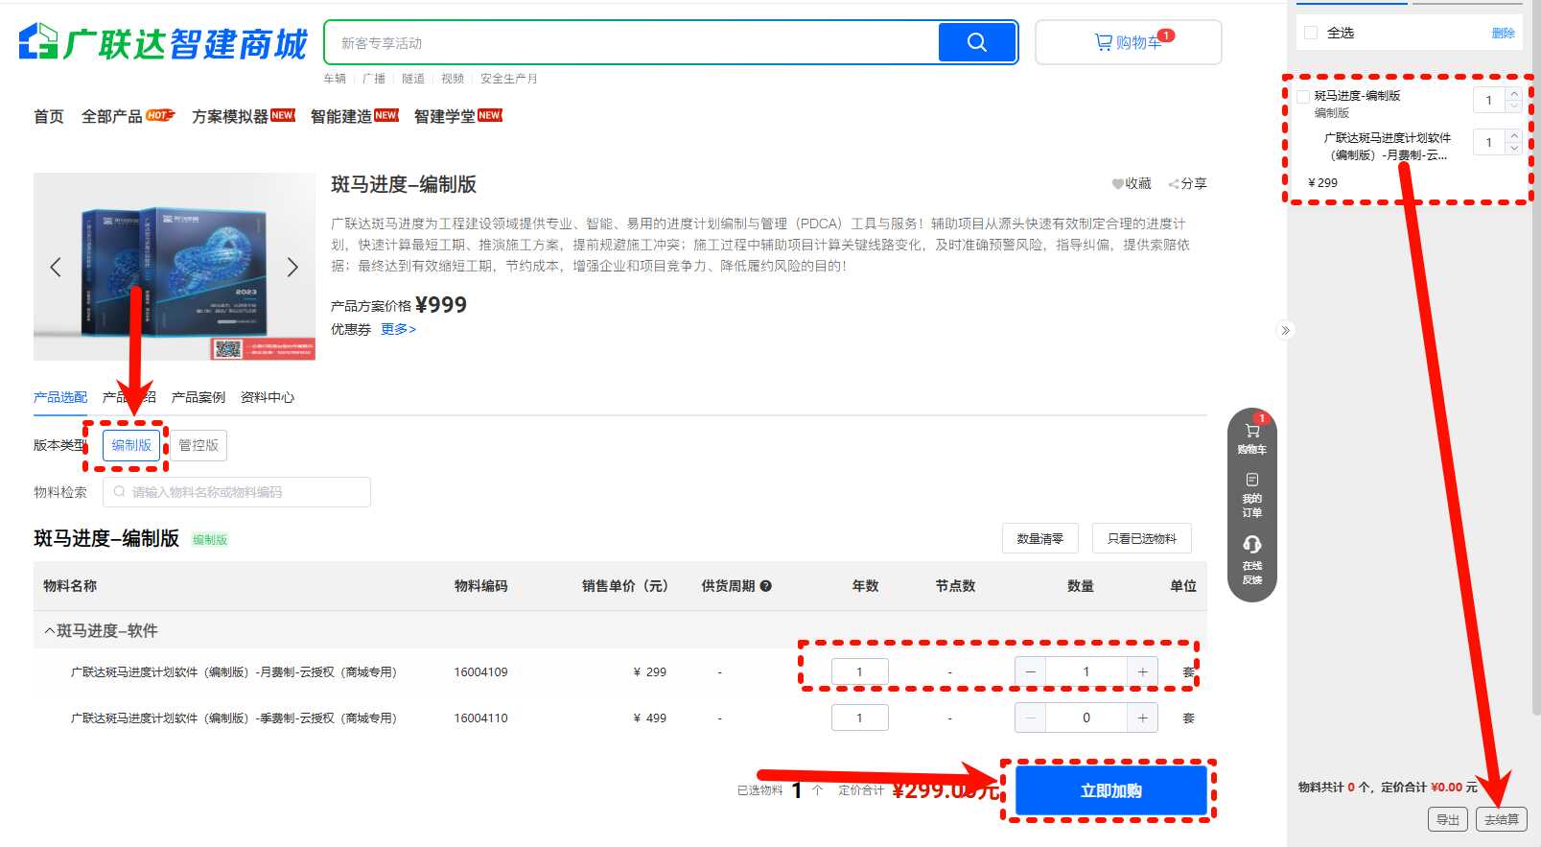Click 只看已选物料 button

[1142, 538]
